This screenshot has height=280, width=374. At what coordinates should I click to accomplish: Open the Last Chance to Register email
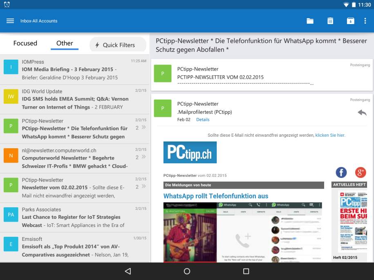(74, 218)
